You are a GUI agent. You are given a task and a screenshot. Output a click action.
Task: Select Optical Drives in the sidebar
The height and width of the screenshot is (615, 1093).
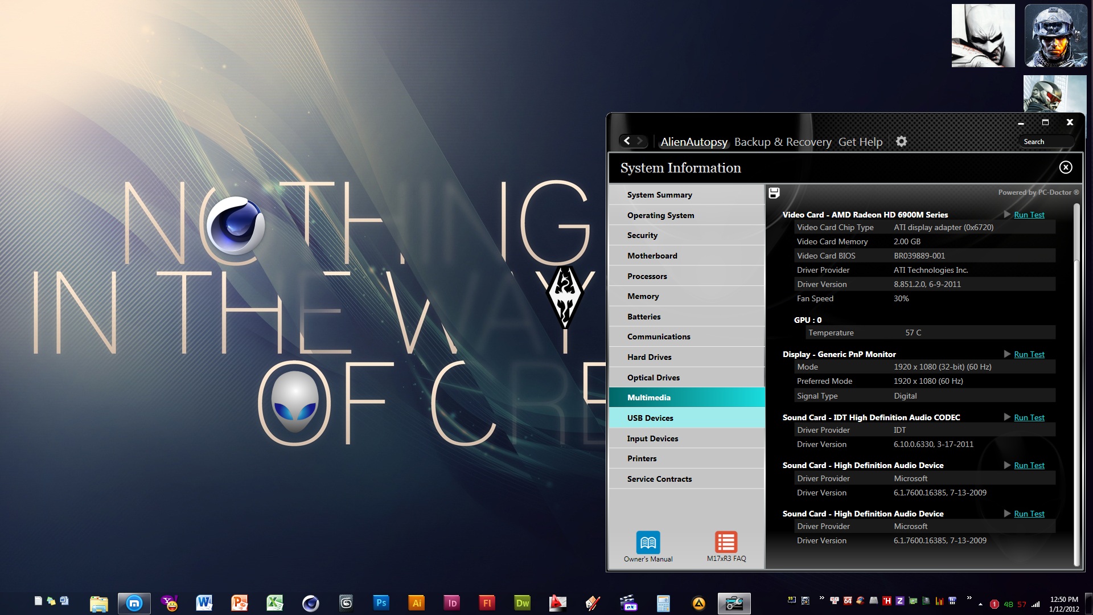(687, 378)
